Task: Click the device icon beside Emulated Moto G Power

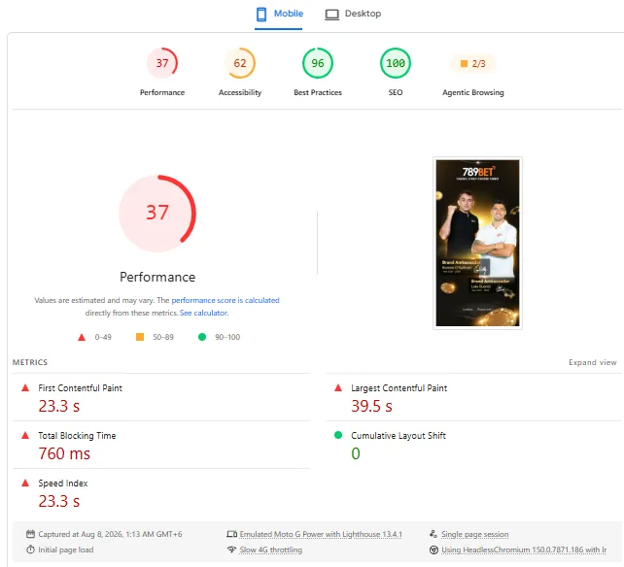Action: [x=232, y=534]
